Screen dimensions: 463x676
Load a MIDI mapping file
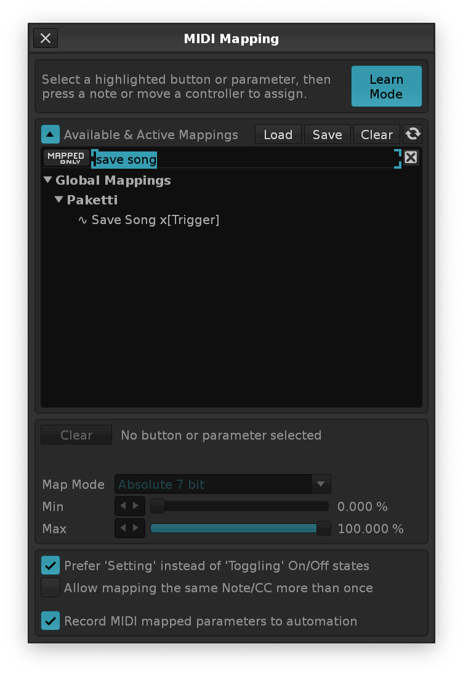278,134
